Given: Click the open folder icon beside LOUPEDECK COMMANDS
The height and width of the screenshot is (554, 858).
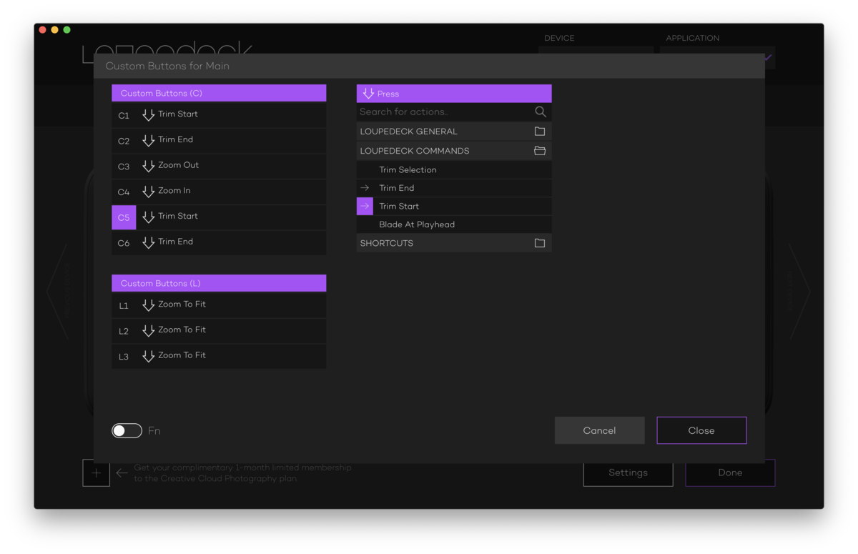Looking at the screenshot, I should (x=540, y=151).
